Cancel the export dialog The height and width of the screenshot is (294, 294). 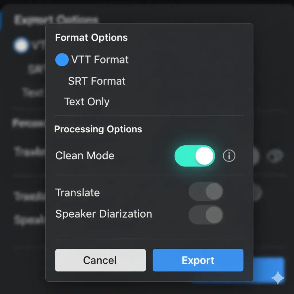click(100, 260)
